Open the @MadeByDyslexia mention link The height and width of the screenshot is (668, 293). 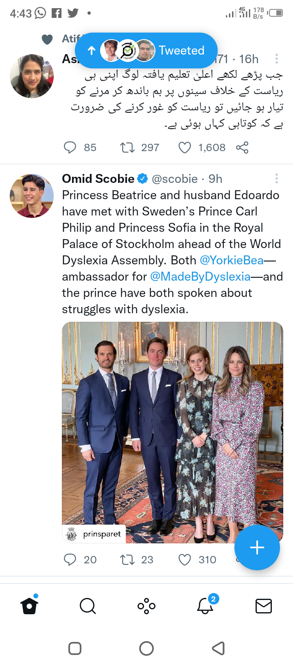click(200, 277)
